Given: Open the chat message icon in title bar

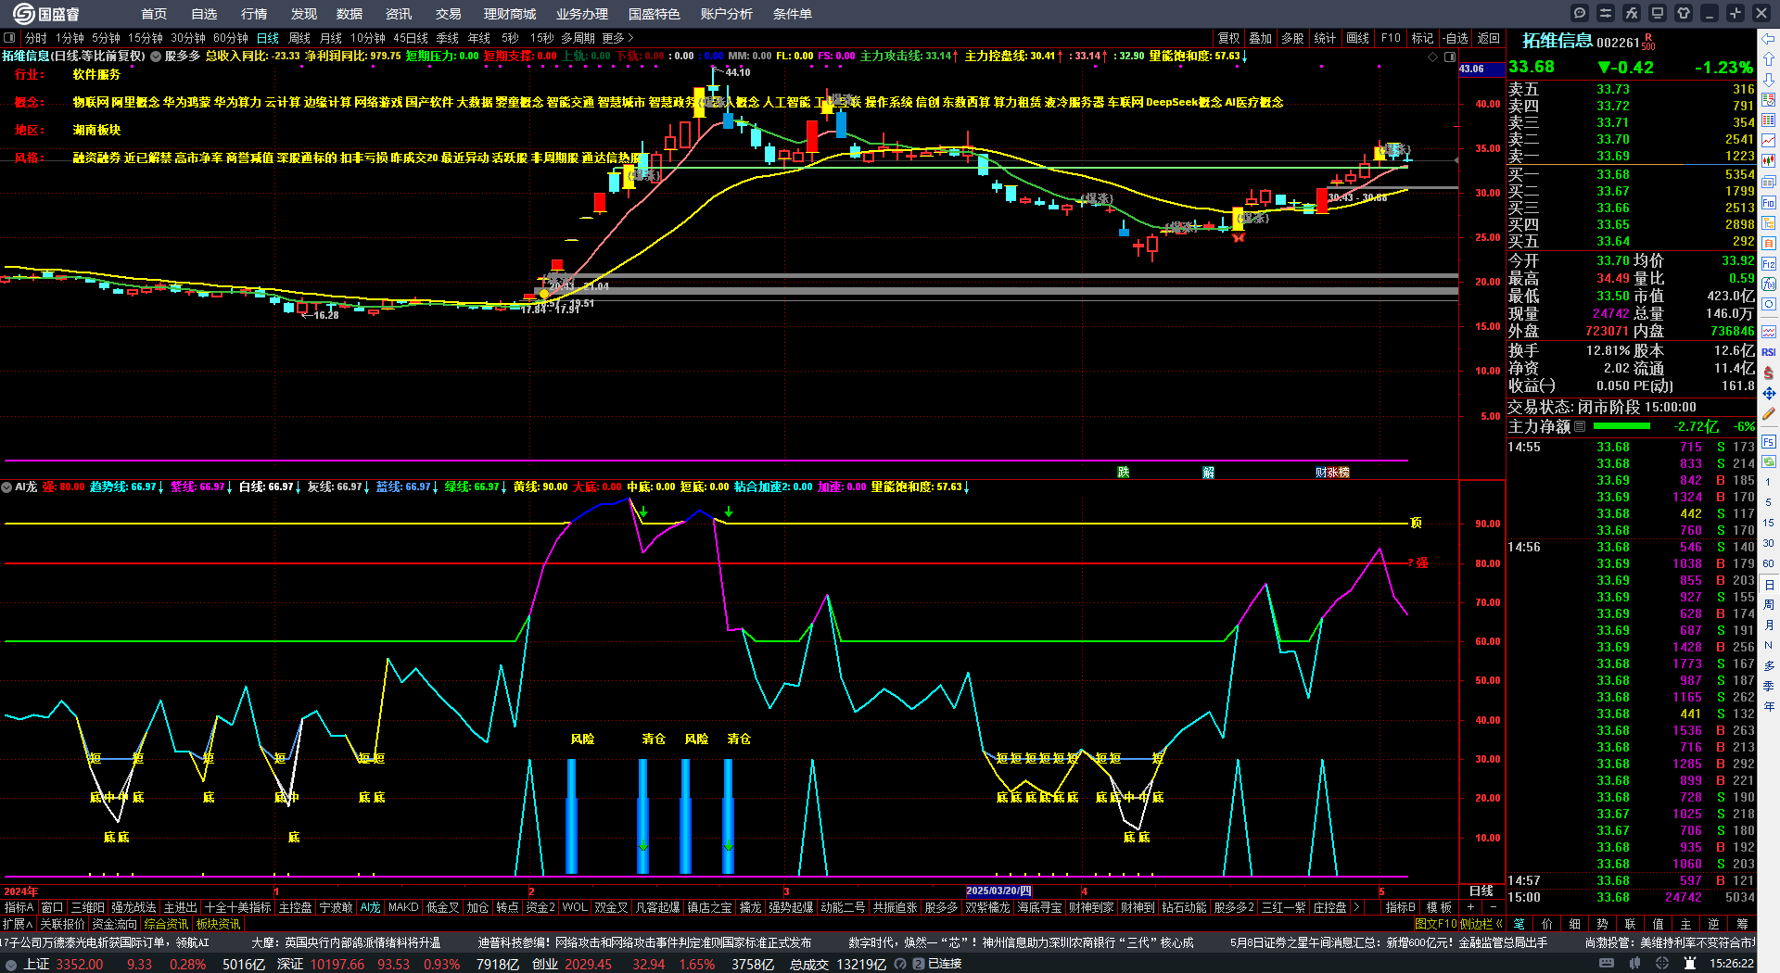Looking at the screenshot, I should pos(1580,13).
